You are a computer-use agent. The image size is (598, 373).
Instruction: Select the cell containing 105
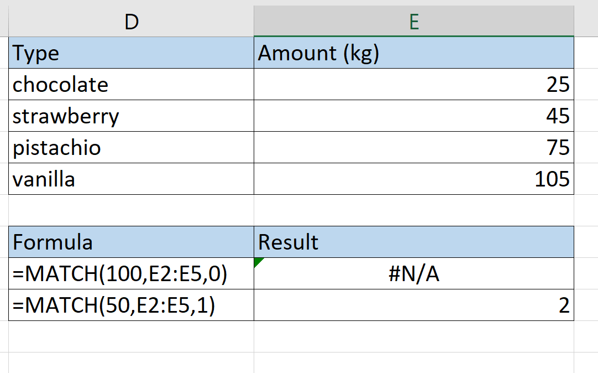click(x=414, y=179)
